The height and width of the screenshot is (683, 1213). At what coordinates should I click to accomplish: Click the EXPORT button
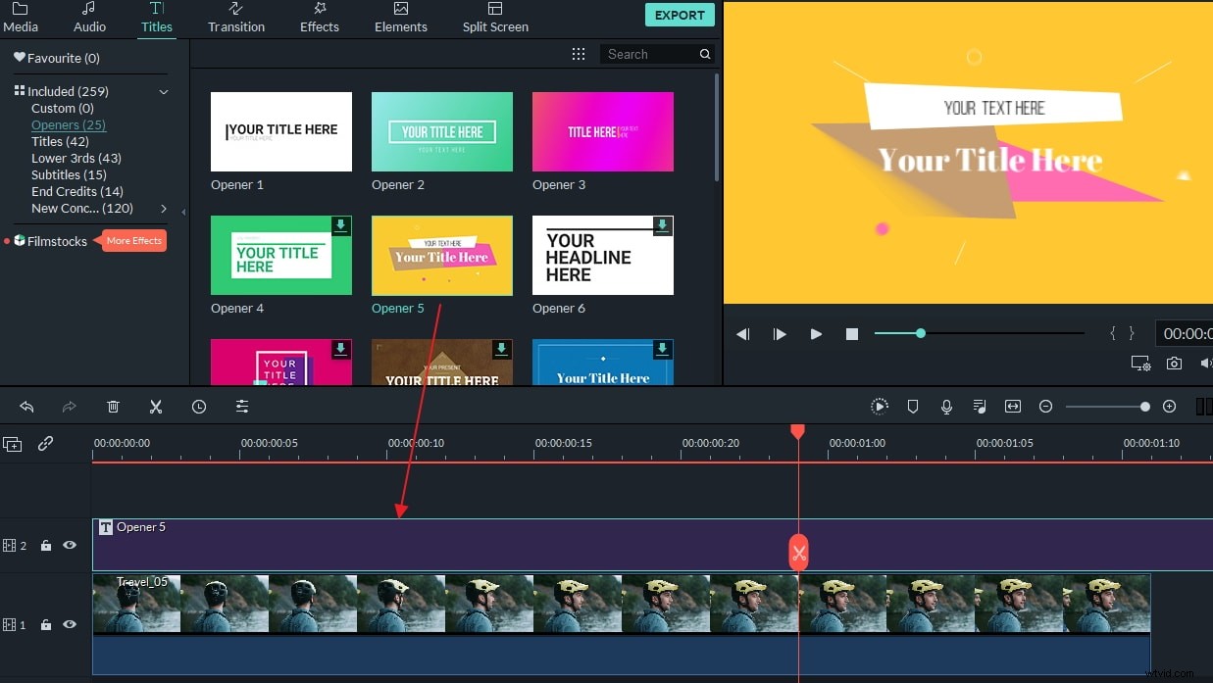680,15
